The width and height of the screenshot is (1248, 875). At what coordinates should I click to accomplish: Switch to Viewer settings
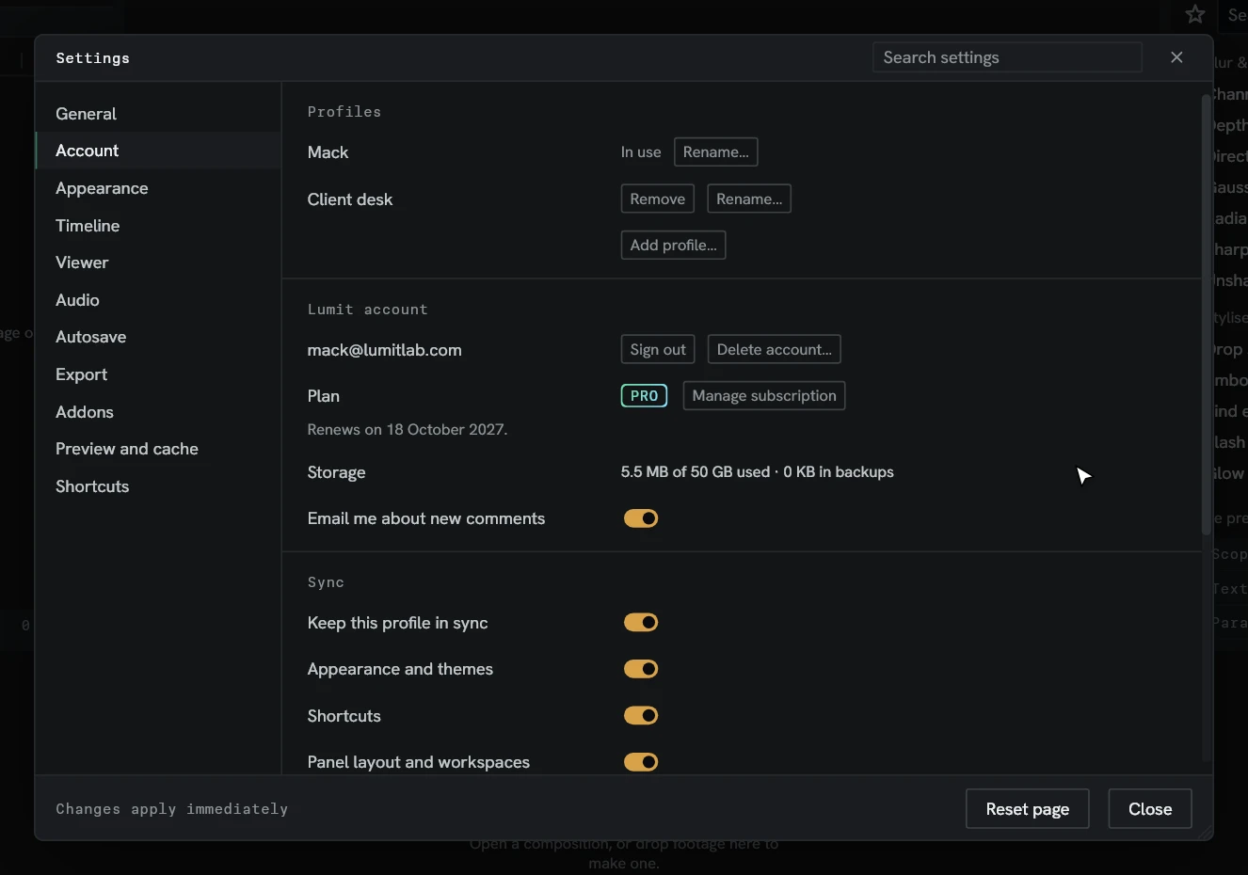[x=158, y=262]
